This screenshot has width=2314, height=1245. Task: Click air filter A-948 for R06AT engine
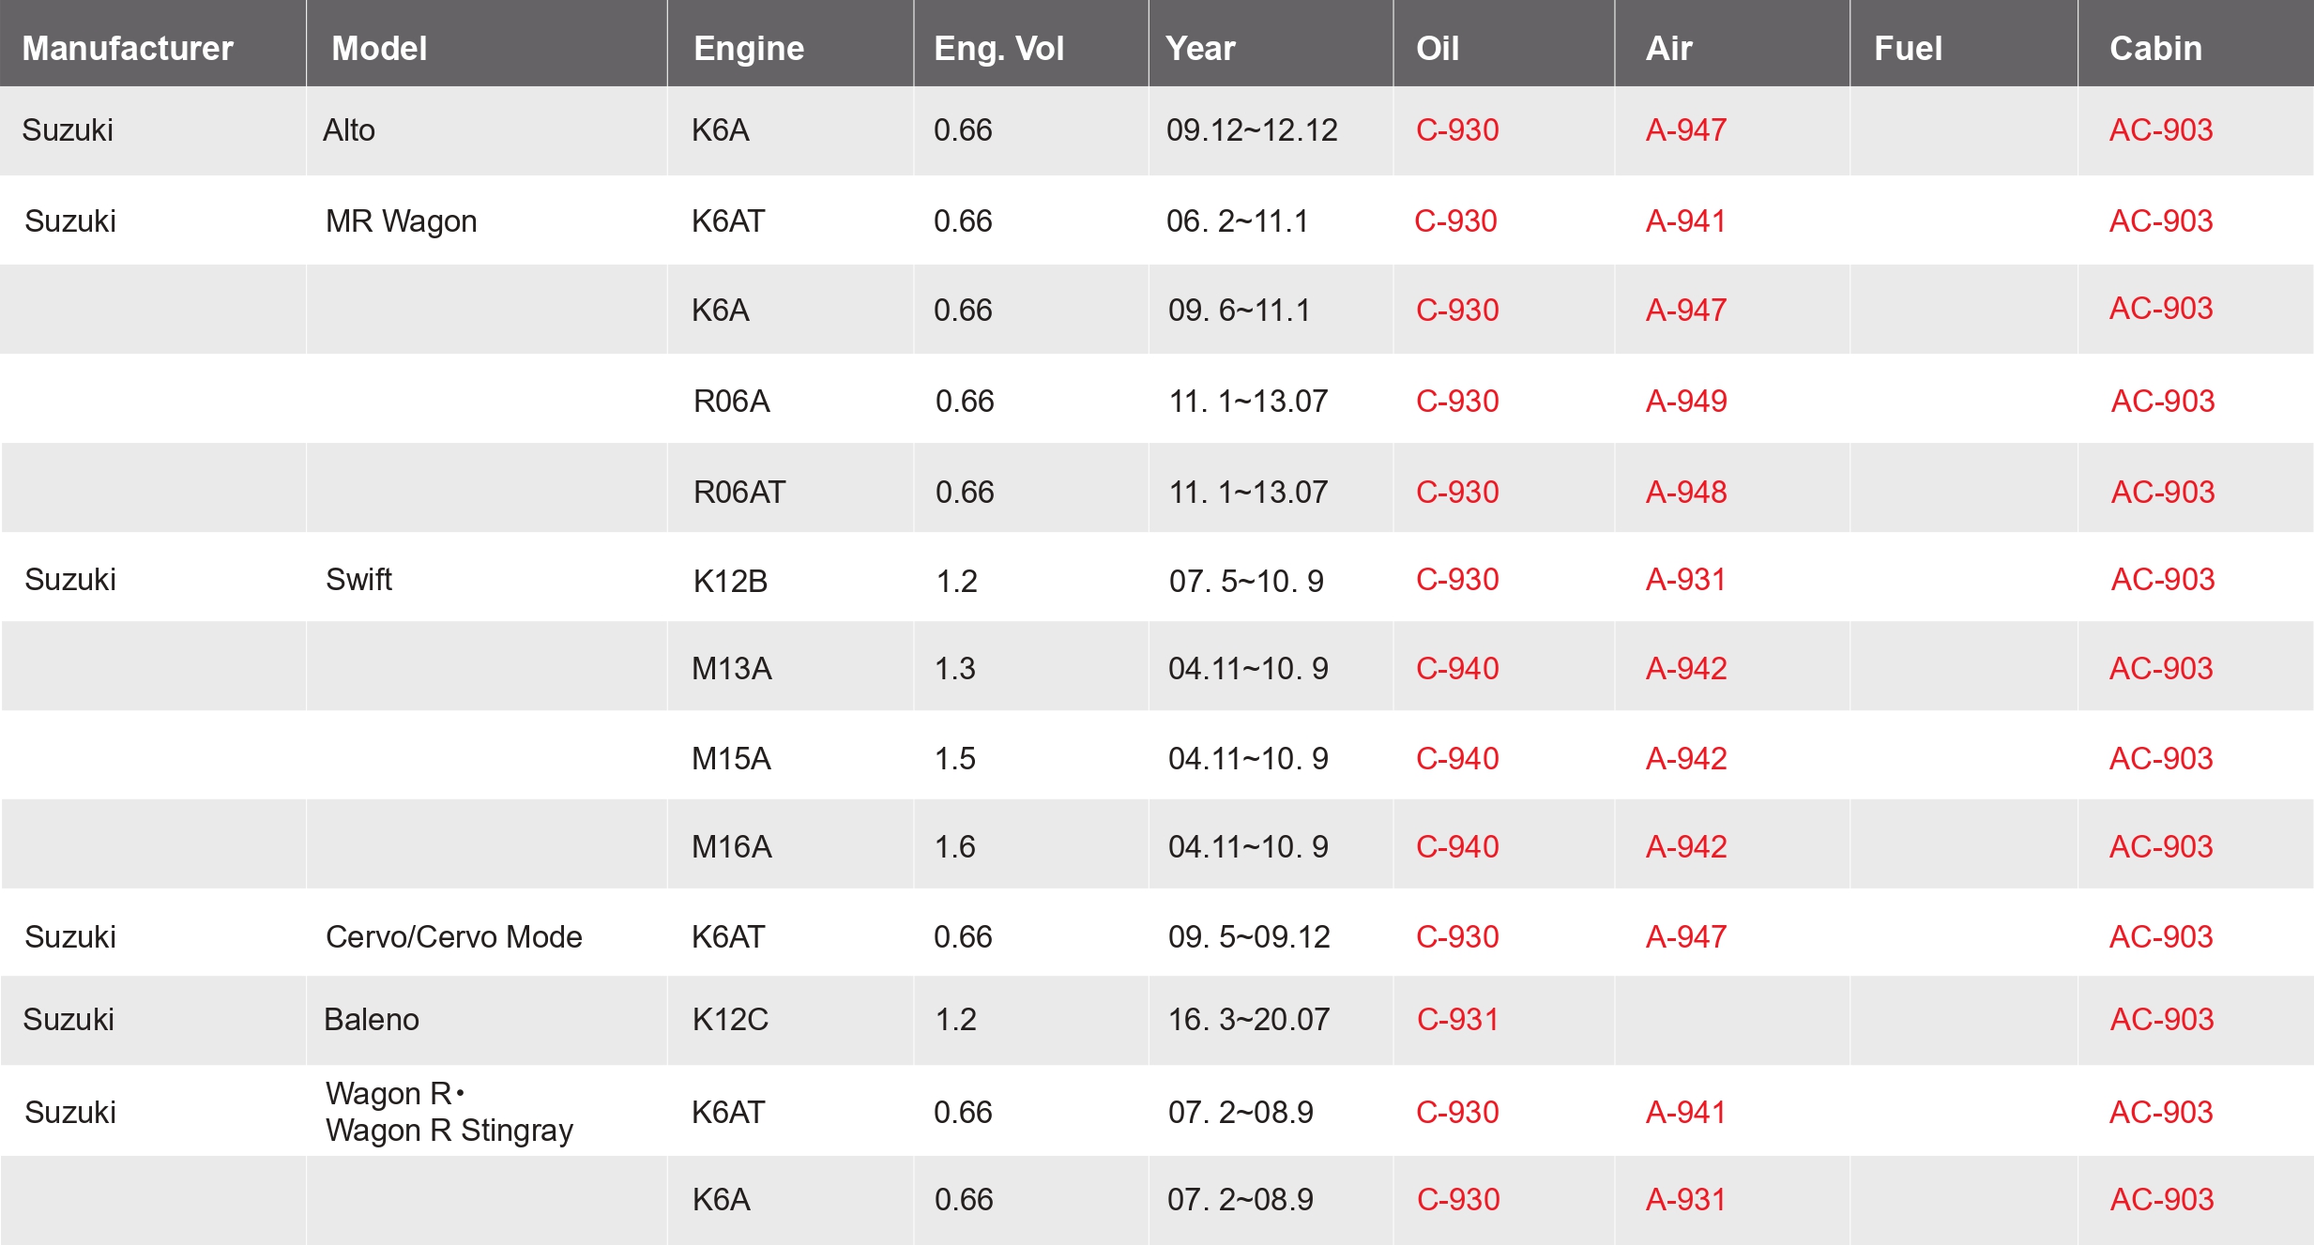1686,492
